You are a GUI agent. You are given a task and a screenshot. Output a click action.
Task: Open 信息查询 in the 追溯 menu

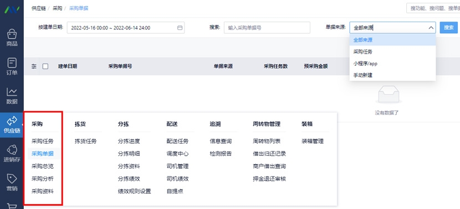pos(221,142)
